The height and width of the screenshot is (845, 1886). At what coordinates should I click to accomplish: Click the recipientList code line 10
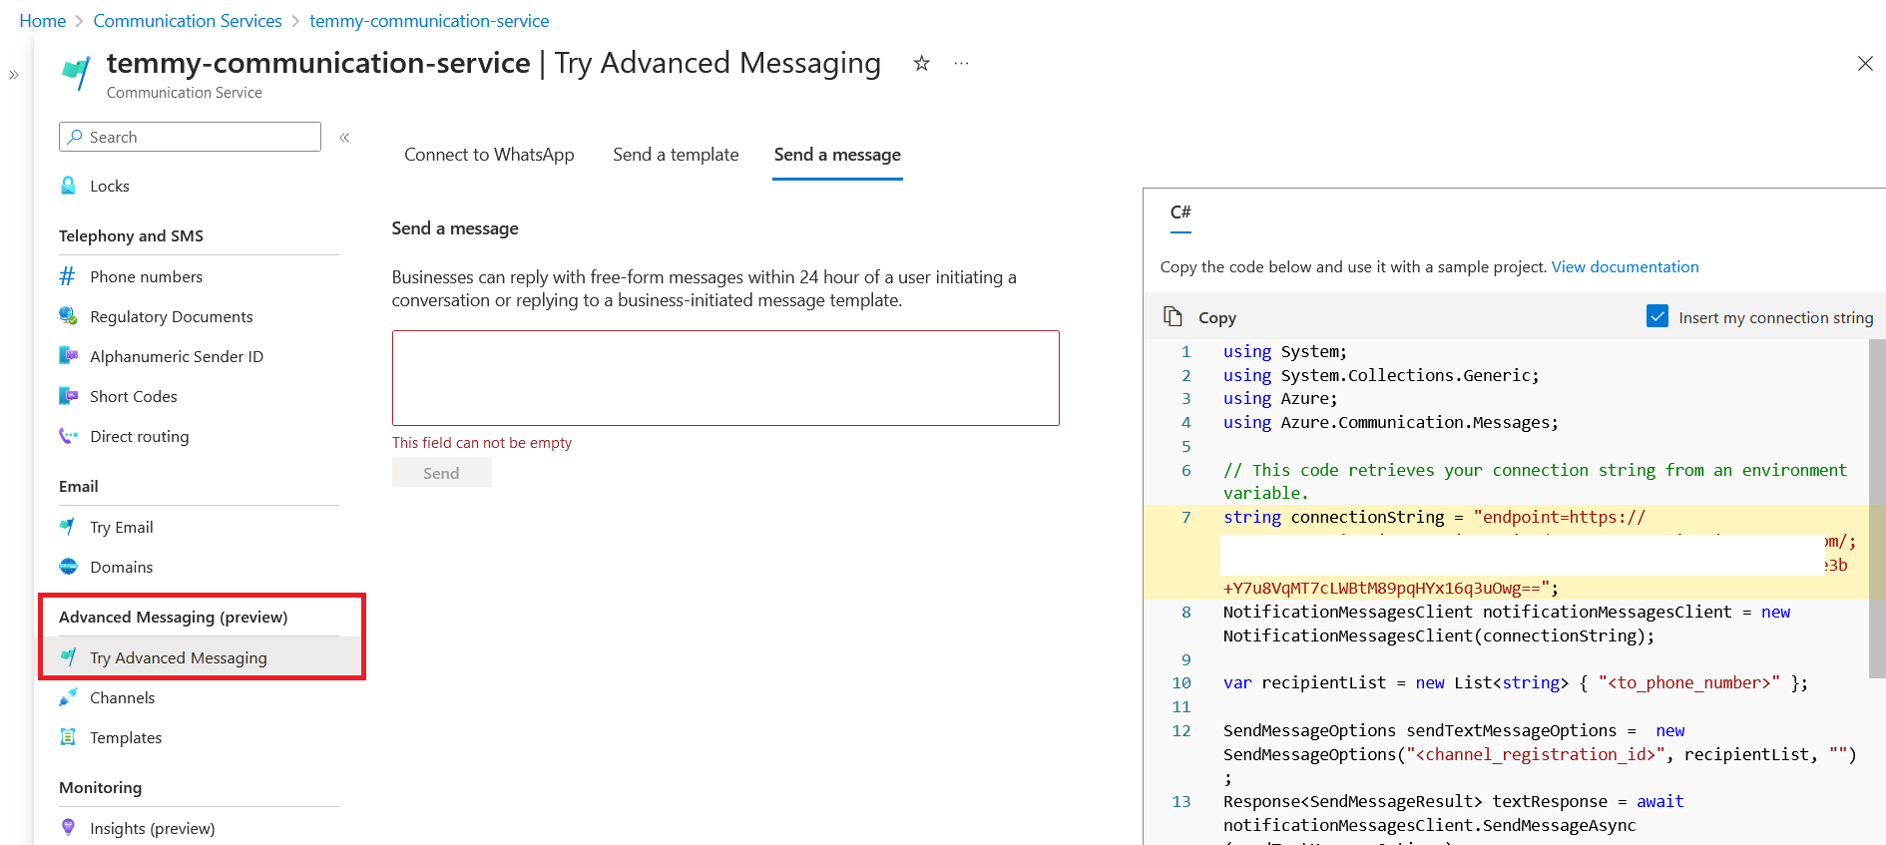[x=1515, y=682]
